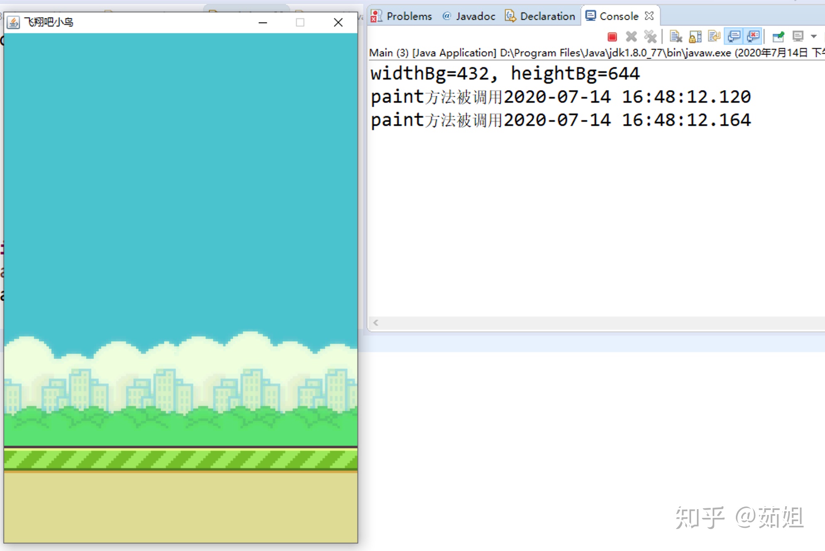Click the Java icon in game window title
This screenshot has width=825, height=551.
13,22
